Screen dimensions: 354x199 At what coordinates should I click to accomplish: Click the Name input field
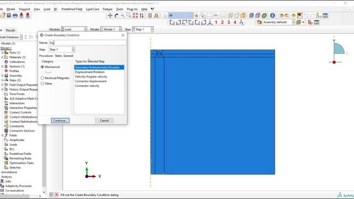click(x=87, y=43)
